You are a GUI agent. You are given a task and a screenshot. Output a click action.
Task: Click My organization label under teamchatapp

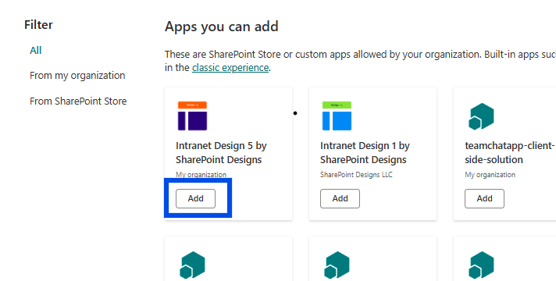click(490, 175)
